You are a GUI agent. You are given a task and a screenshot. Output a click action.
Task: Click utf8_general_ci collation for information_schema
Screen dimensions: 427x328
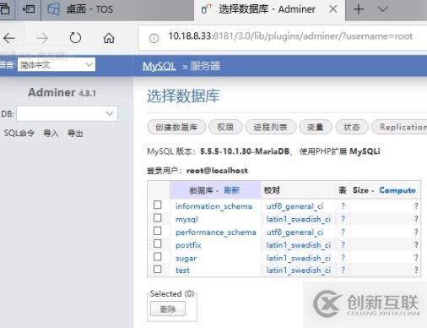(295, 206)
